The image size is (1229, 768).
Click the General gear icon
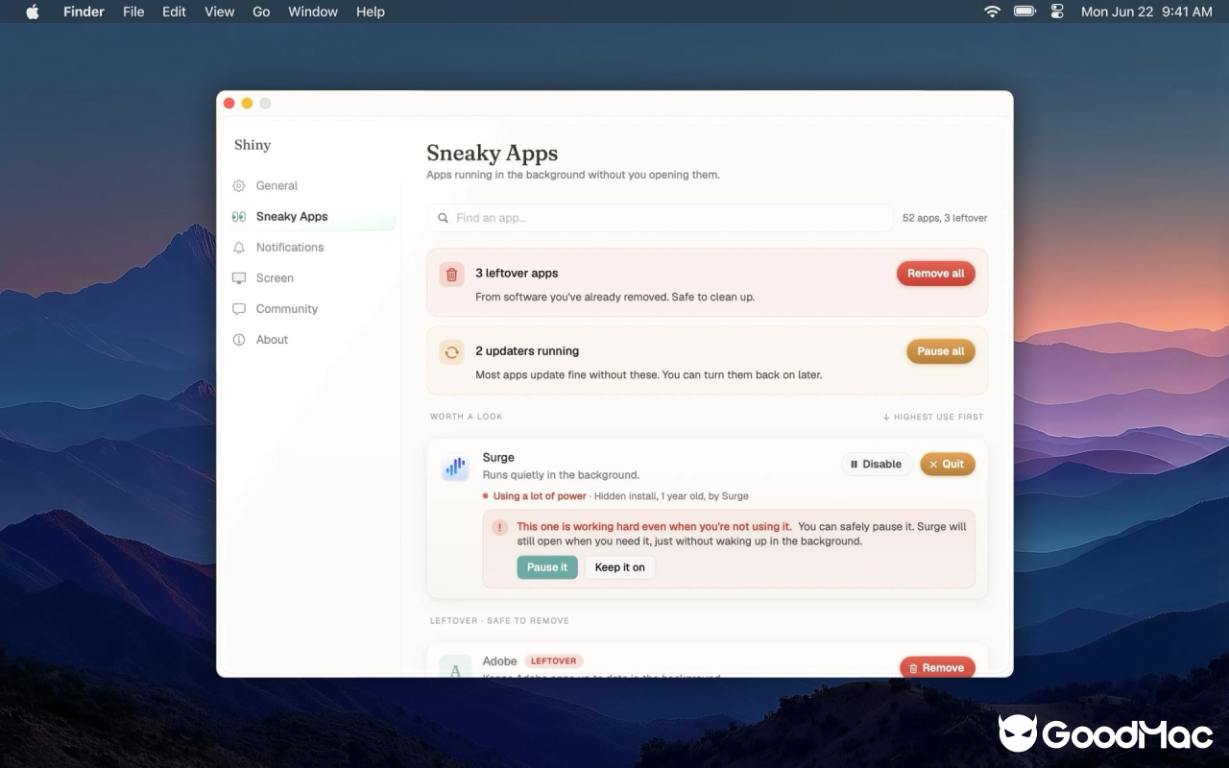[239, 185]
